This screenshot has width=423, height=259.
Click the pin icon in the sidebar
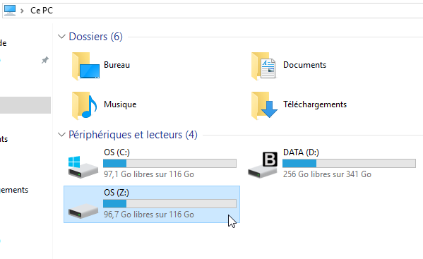click(45, 60)
